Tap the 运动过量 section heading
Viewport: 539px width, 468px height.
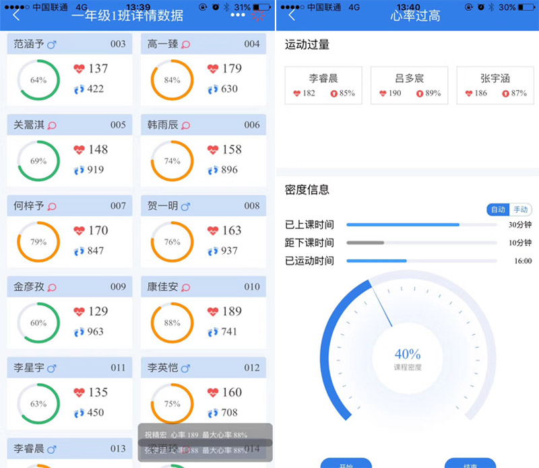307,44
